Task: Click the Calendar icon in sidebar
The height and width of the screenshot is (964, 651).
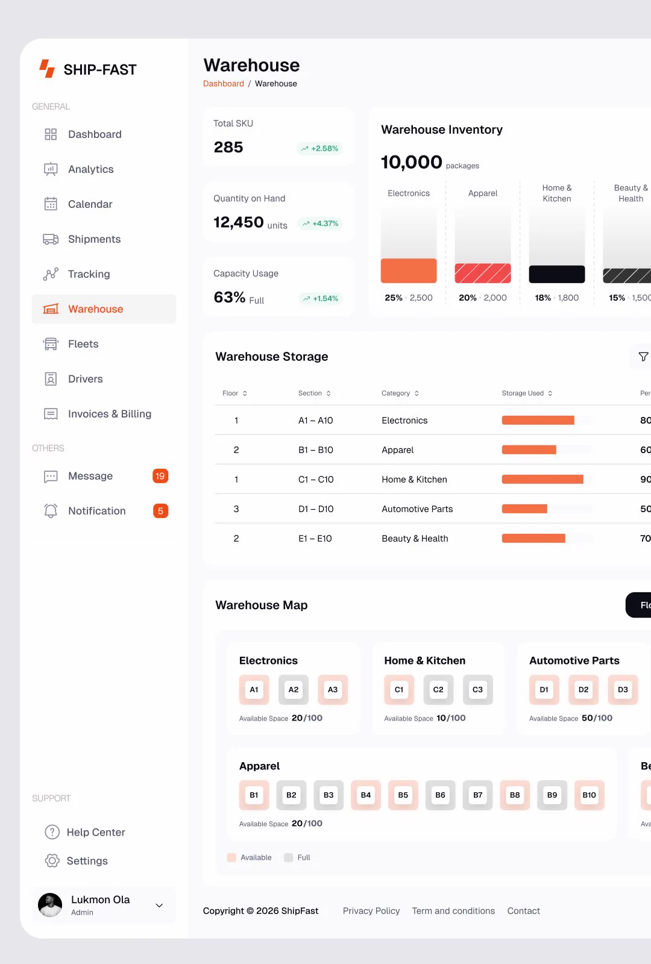Action: (51, 204)
